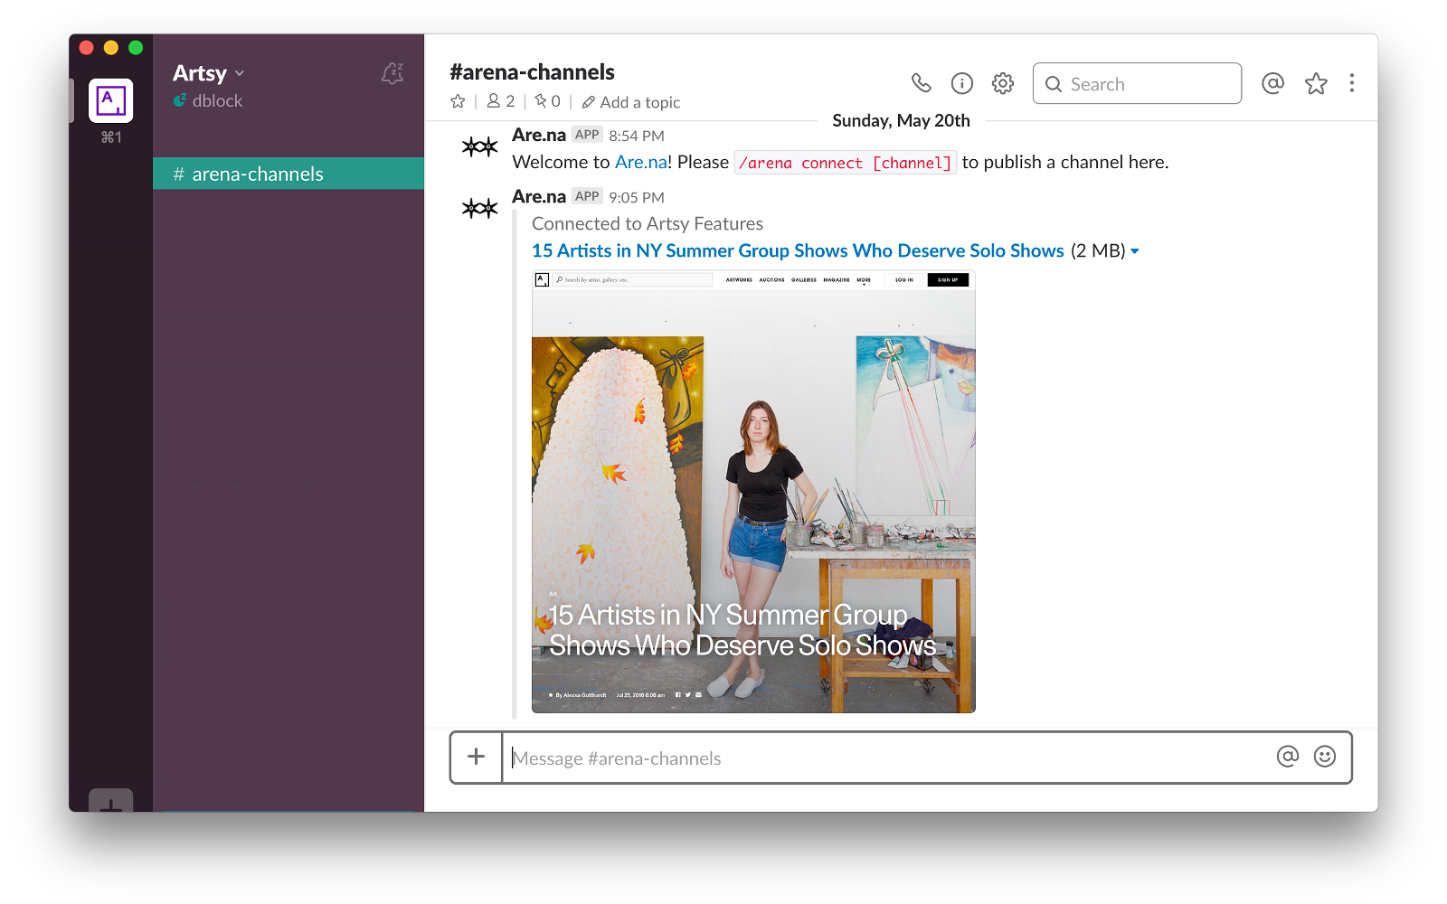
Task: View the channel members count
Action: [501, 101]
